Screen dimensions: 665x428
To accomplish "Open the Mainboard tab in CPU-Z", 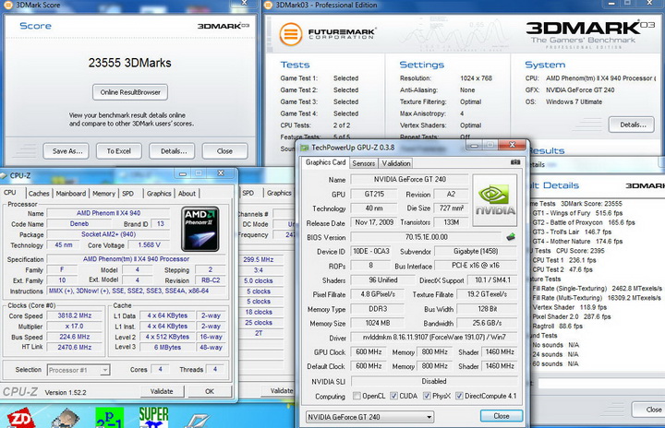I will [71, 193].
